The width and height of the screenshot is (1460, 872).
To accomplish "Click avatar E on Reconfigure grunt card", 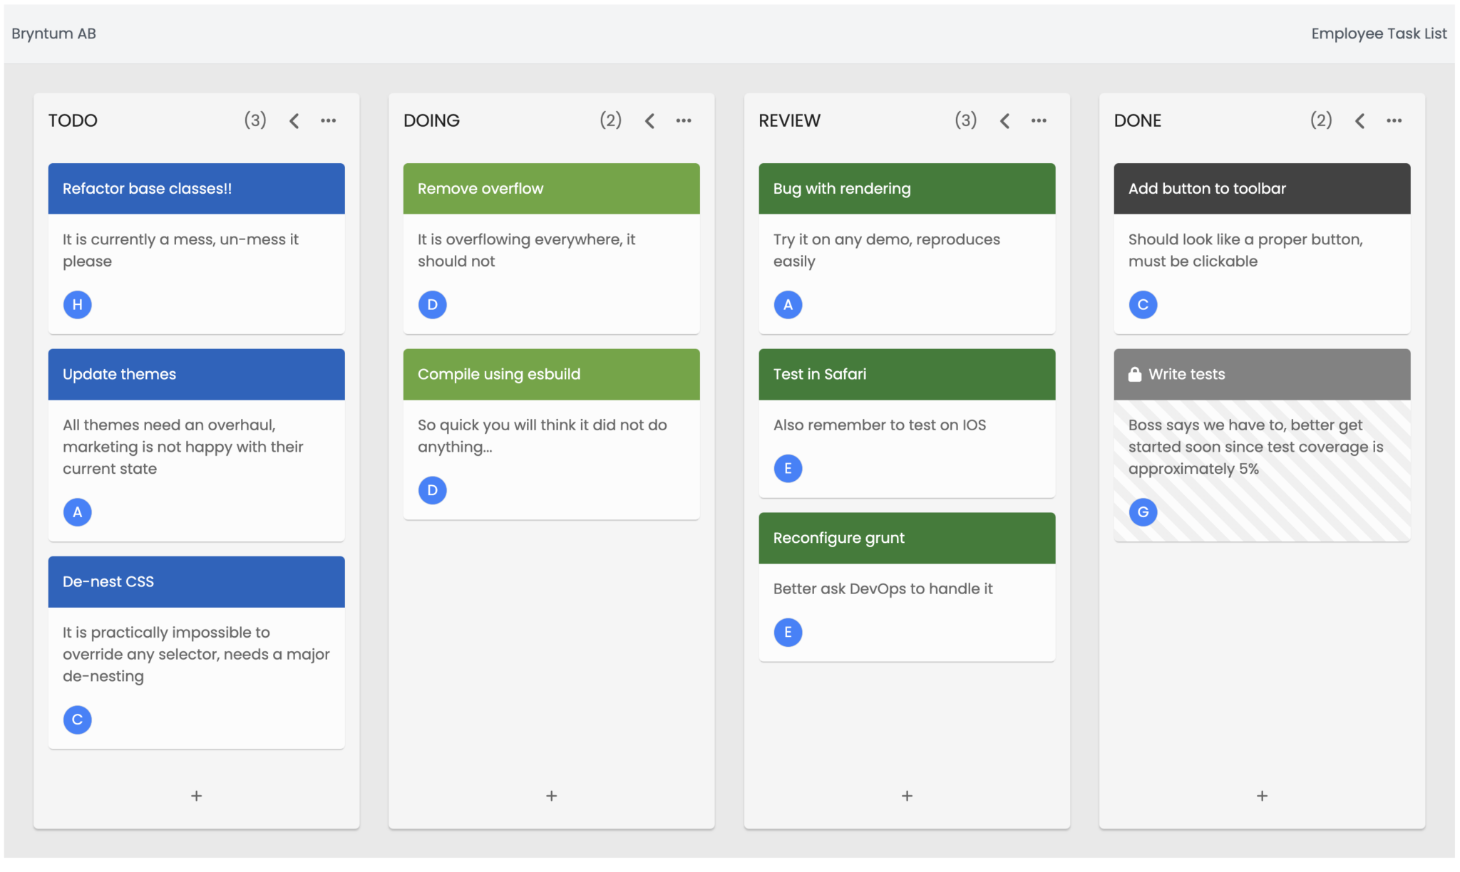I will click(x=788, y=633).
